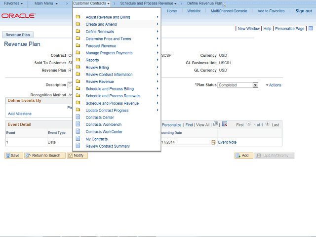
Task: Click the download to spreadsheet grid icon
Action: [x=225, y=124]
